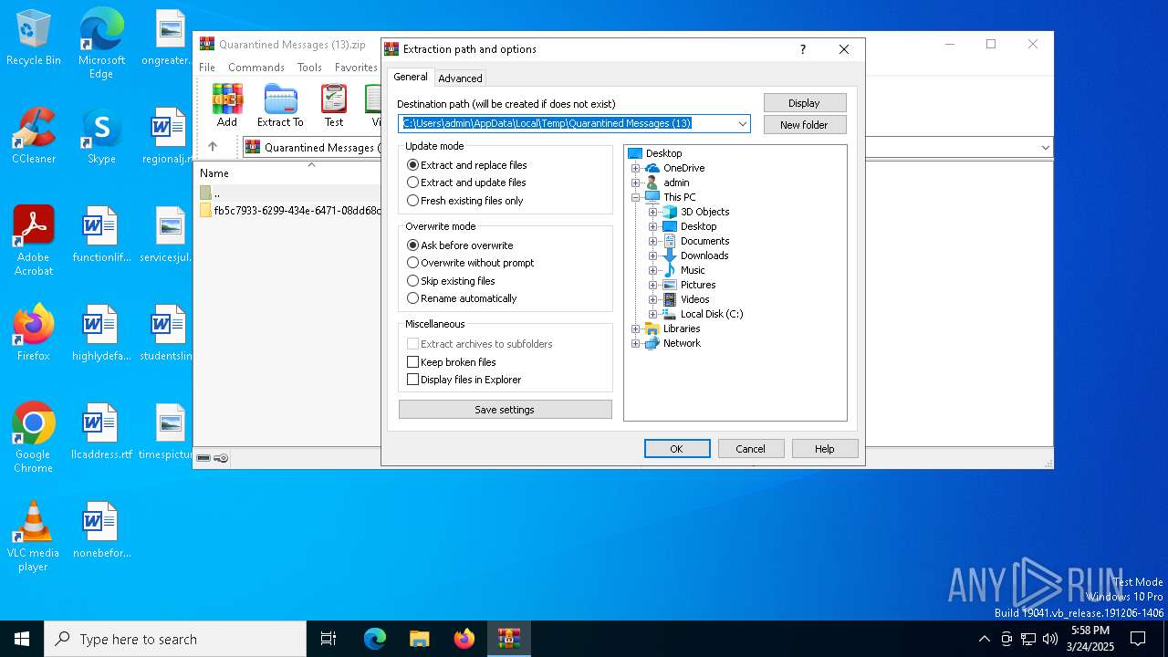Select Extract and replace files option
The height and width of the screenshot is (657, 1168).
coord(466,165)
